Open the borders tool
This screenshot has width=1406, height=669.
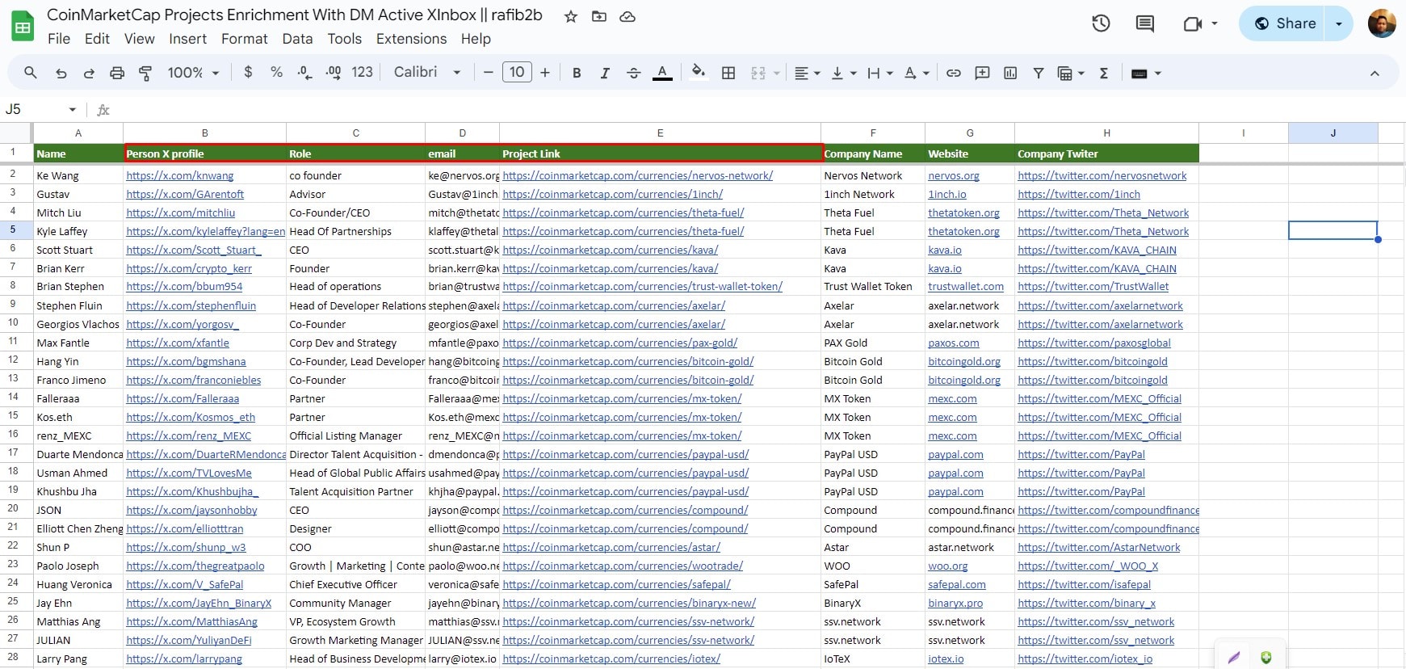tap(728, 73)
